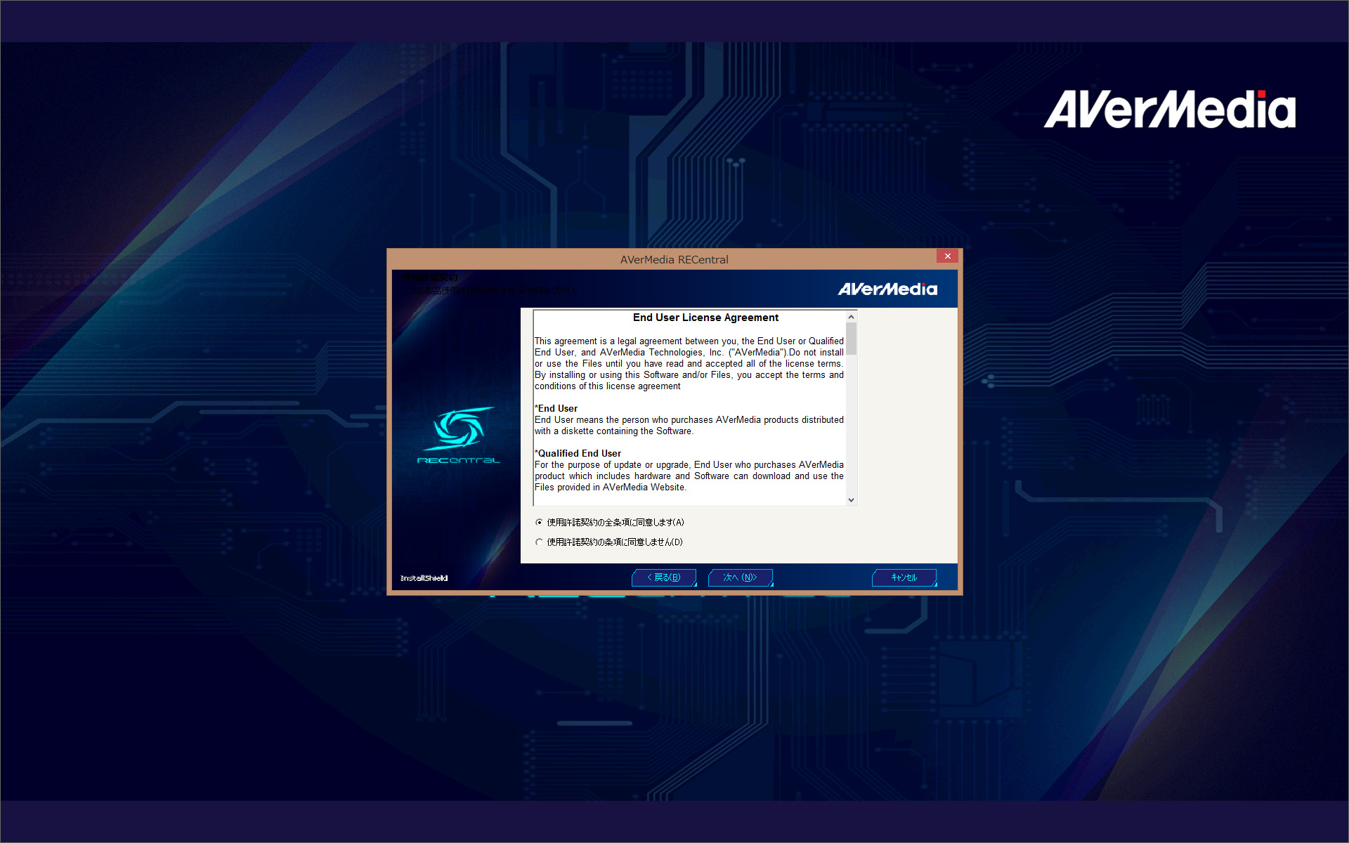Viewport: 1349px width, 843px height.
Task: Click the RECentral wordmark under the swirl
Action: (458, 461)
